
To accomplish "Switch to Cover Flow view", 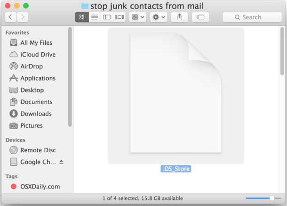I will click(119, 17).
